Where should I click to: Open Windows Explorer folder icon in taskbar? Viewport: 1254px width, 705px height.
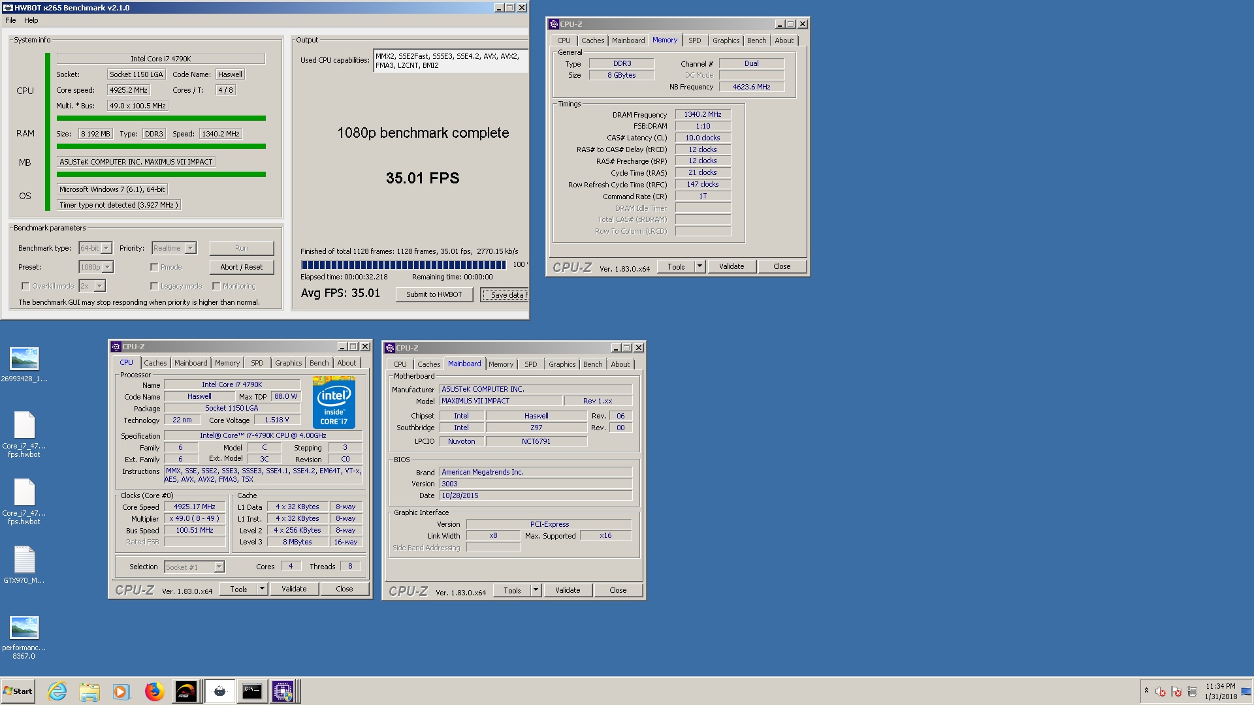coord(89,691)
